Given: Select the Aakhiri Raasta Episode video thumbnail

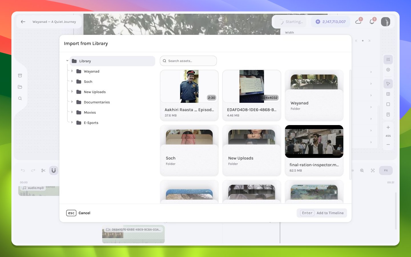Looking at the screenshot, I should (x=189, y=86).
